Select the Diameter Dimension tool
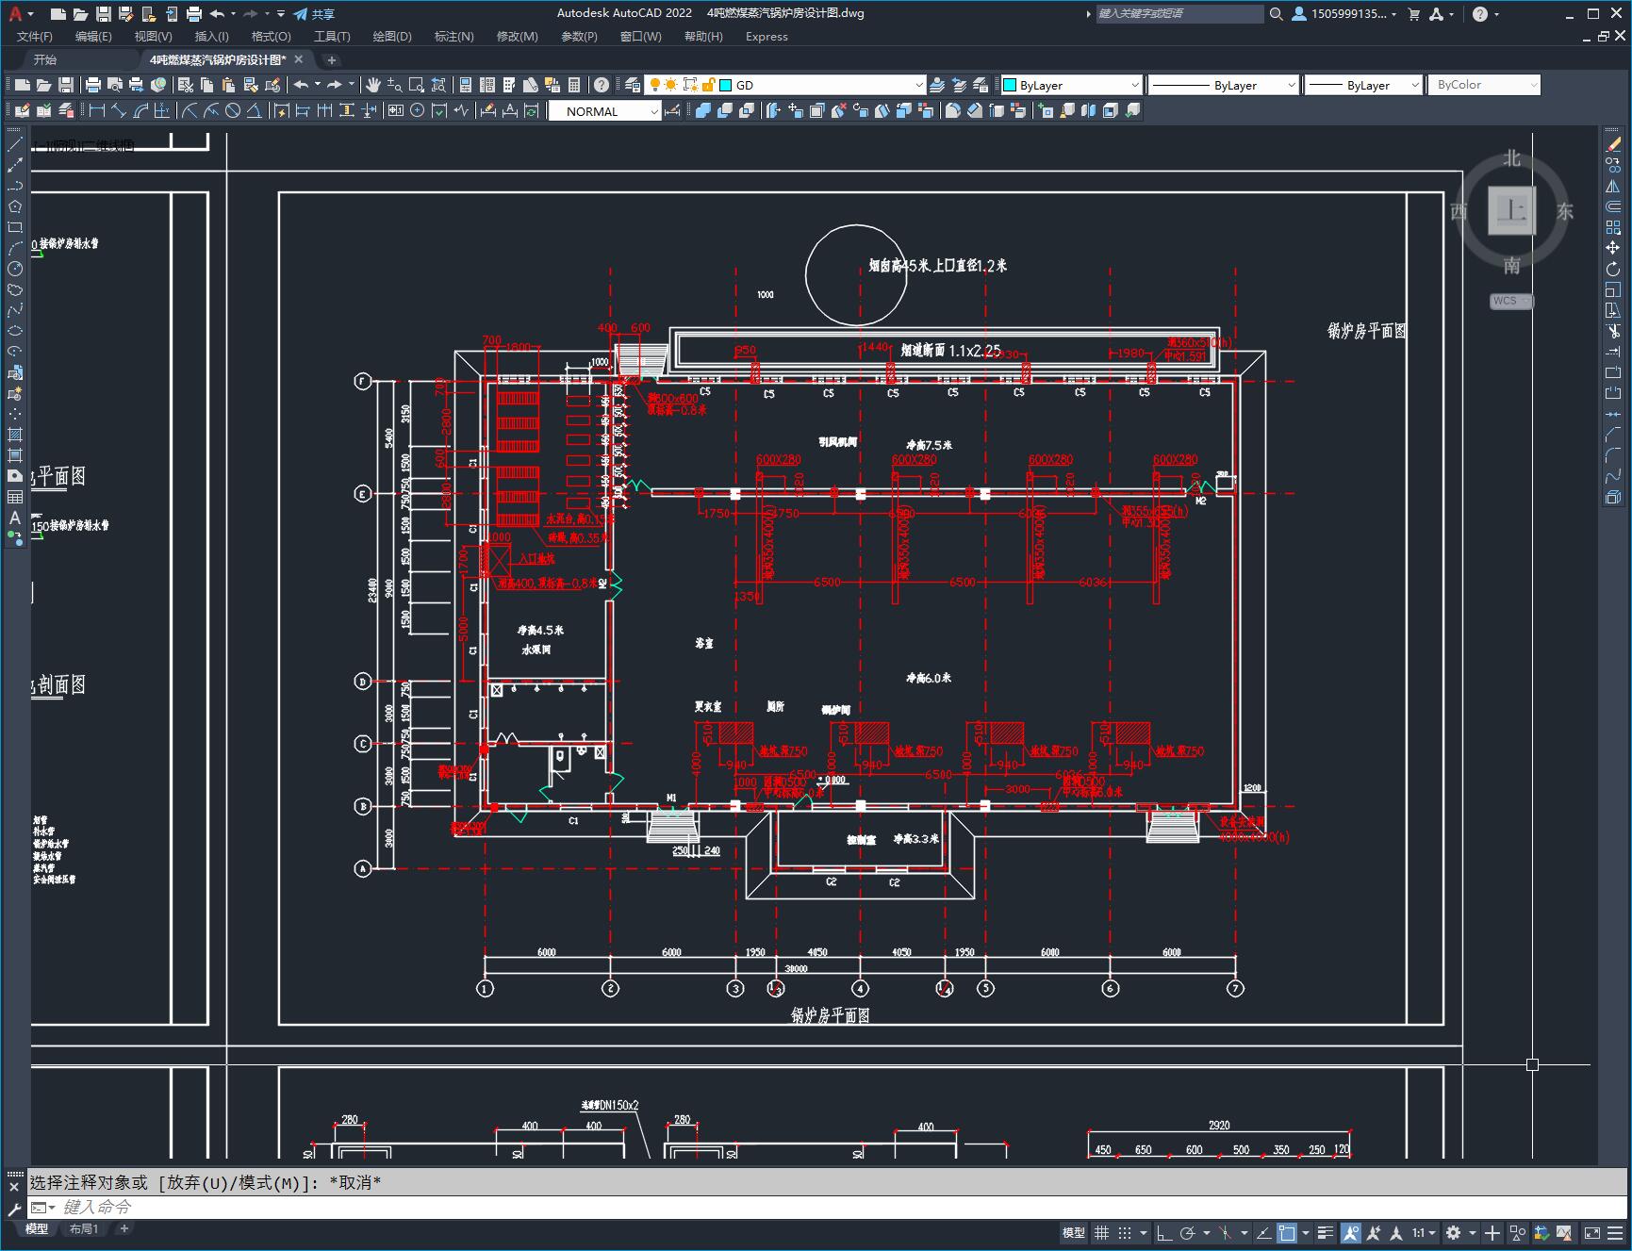This screenshot has height=1251, width=1632. click(233, 111)
